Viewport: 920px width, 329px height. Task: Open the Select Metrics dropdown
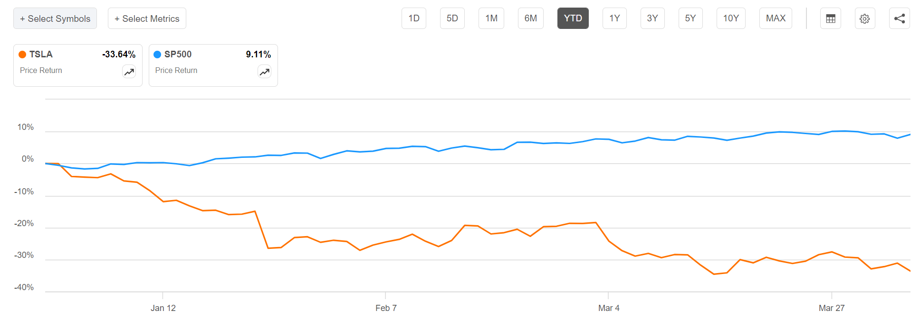[147, 18]
